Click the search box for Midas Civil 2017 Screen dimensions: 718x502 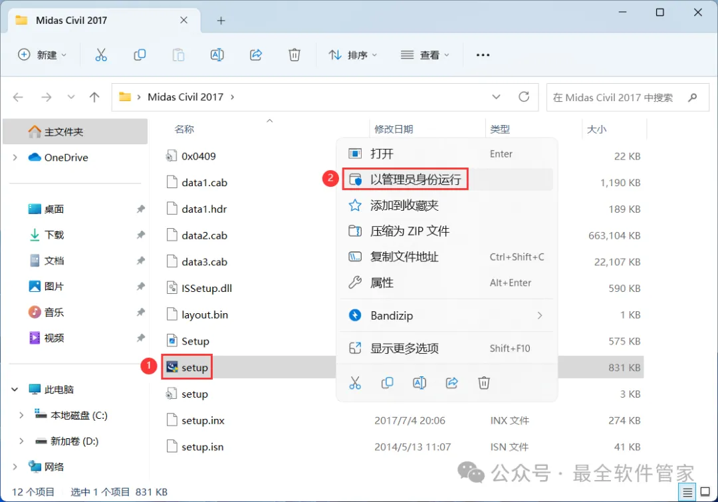628,97
